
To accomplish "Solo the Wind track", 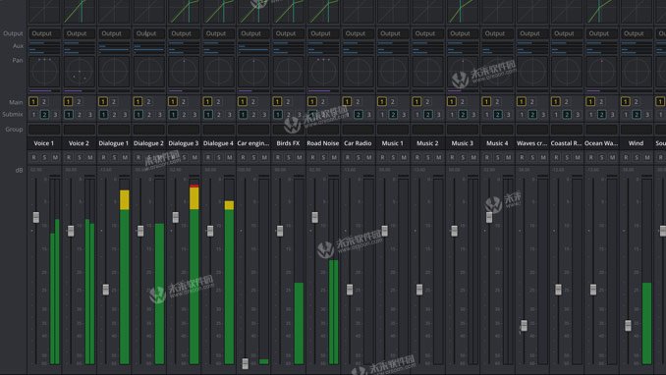I will (x=637, y=158).
